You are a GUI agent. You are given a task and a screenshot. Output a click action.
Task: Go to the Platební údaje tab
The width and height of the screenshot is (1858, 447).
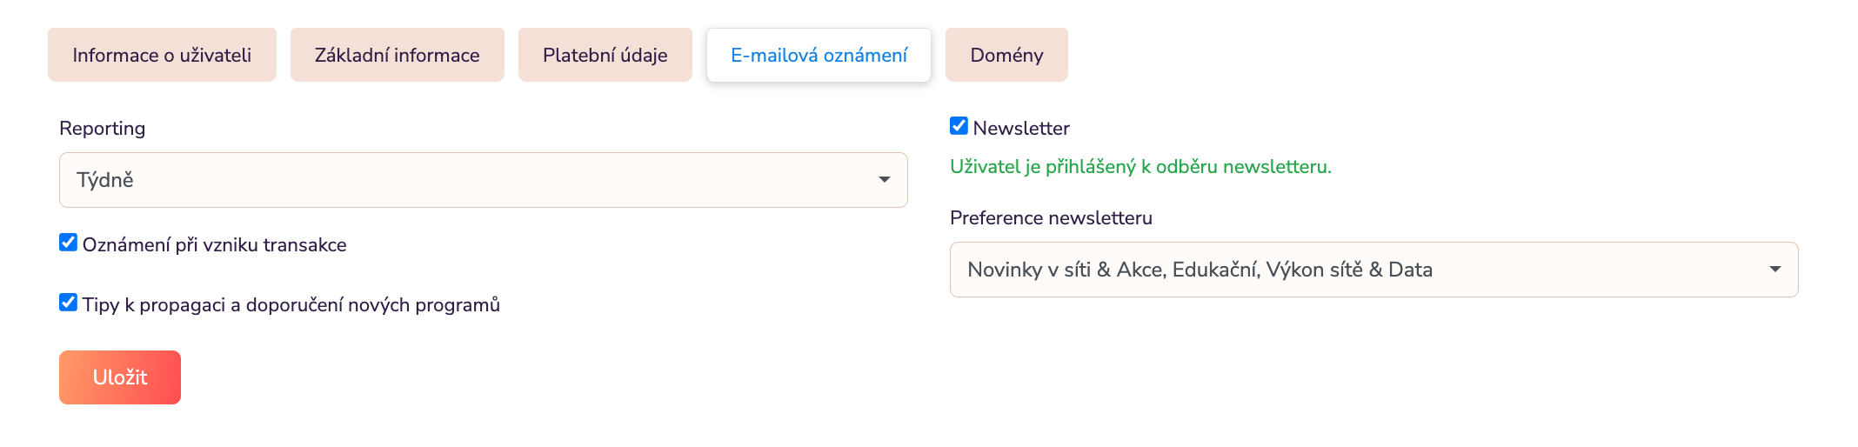coord(605,55)
